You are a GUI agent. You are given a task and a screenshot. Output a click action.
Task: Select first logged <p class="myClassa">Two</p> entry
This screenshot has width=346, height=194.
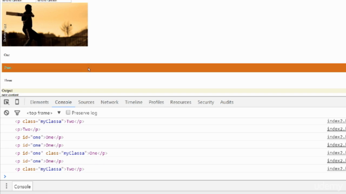click(50, 121)
